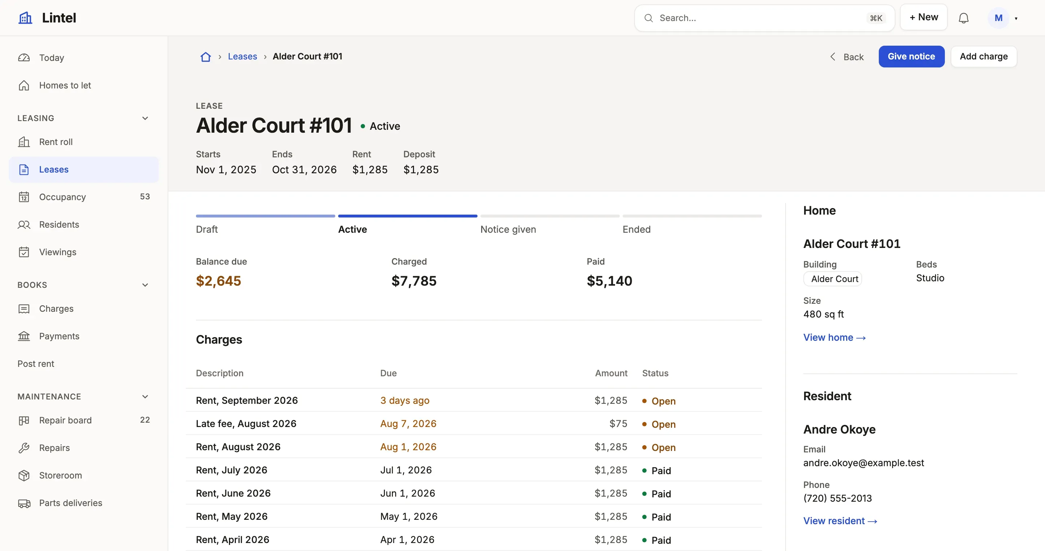Click the Residents people icon
This screenshot has width=1045, height=551.
[24, 224]
